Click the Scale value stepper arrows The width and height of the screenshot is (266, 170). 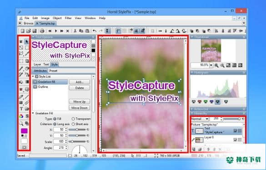66,141
